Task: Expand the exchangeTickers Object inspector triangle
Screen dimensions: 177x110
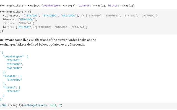Action: point(29,5)
